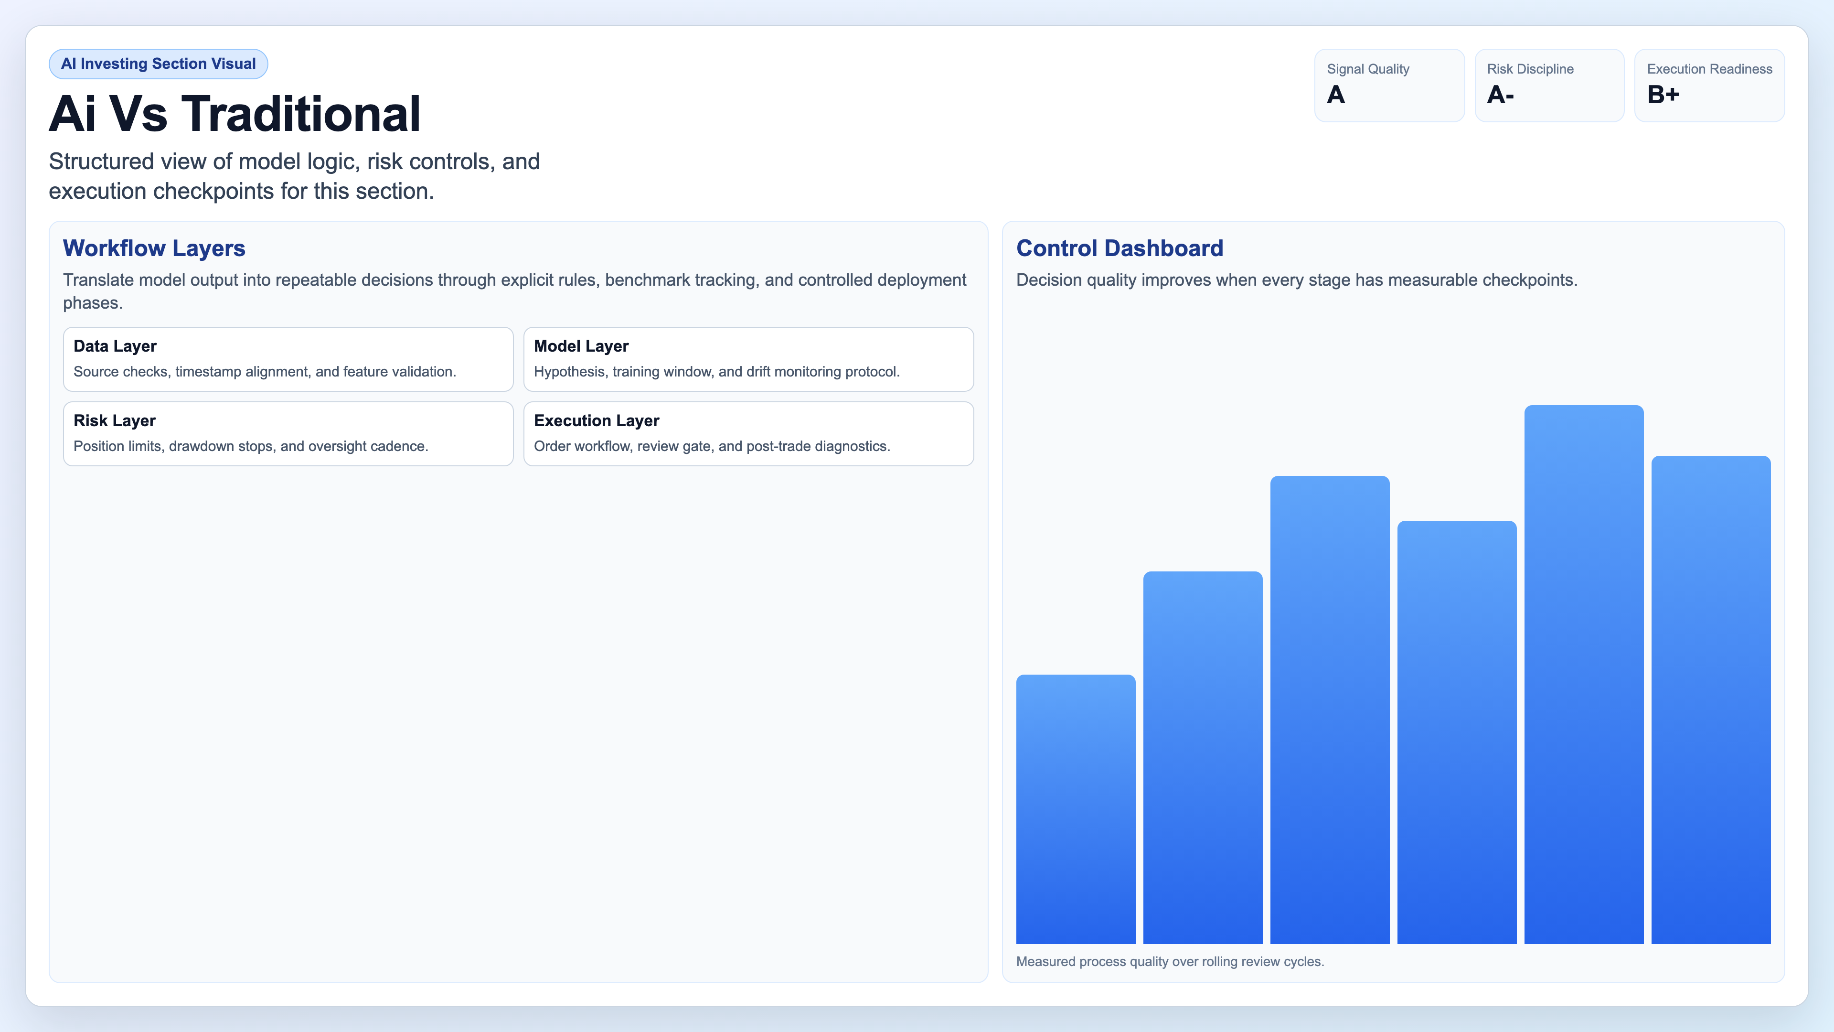
Task: Click the page subtitle under the title
Action: pyautogui.click(x=294, y=175)
